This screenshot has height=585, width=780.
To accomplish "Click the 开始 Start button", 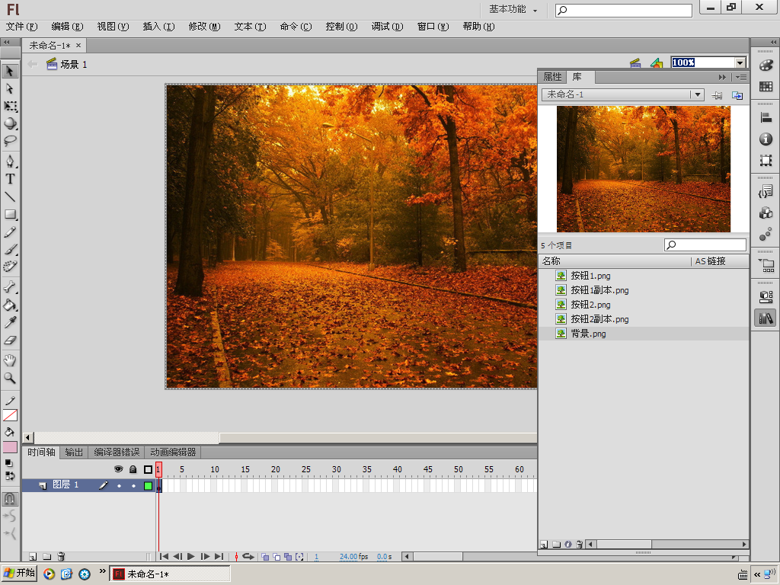I will (19, 574).
